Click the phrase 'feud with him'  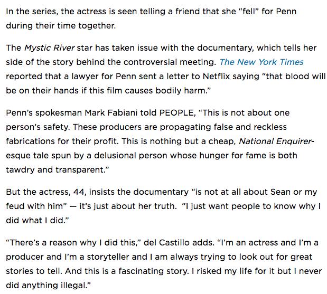(x=34, y=206)
